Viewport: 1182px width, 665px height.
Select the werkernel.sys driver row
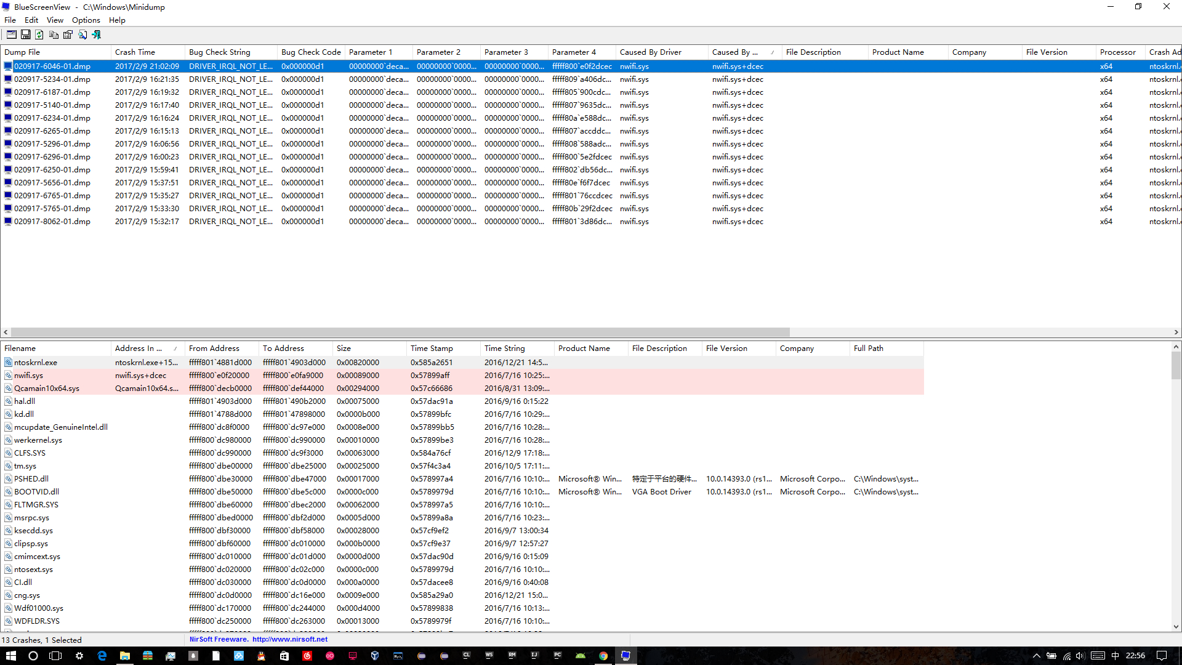click(462, 440)
